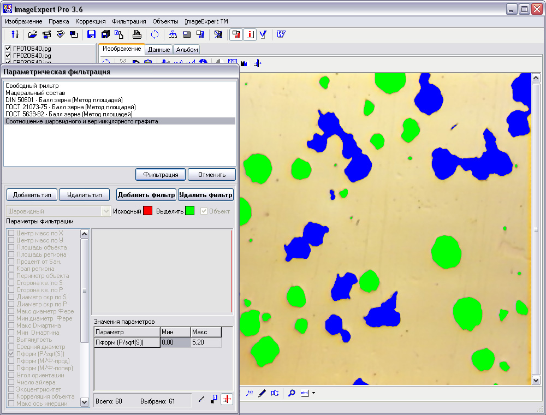This screenshot has height=415, width=546.
Task: Click the hierarchy tree icon in toolbar
Action: point(173,34)
